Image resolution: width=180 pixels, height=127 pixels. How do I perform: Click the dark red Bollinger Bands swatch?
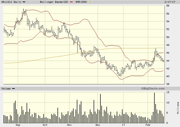71,2
